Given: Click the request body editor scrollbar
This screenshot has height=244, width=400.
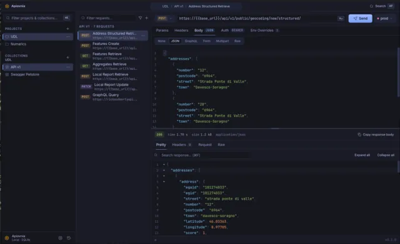Looking at the screenshot, I should 399,72.
